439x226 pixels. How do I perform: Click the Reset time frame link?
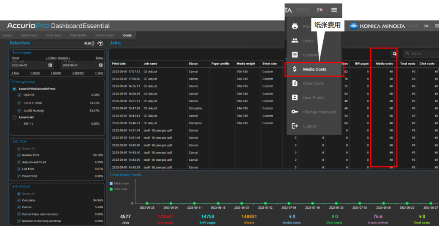[15, 58]
